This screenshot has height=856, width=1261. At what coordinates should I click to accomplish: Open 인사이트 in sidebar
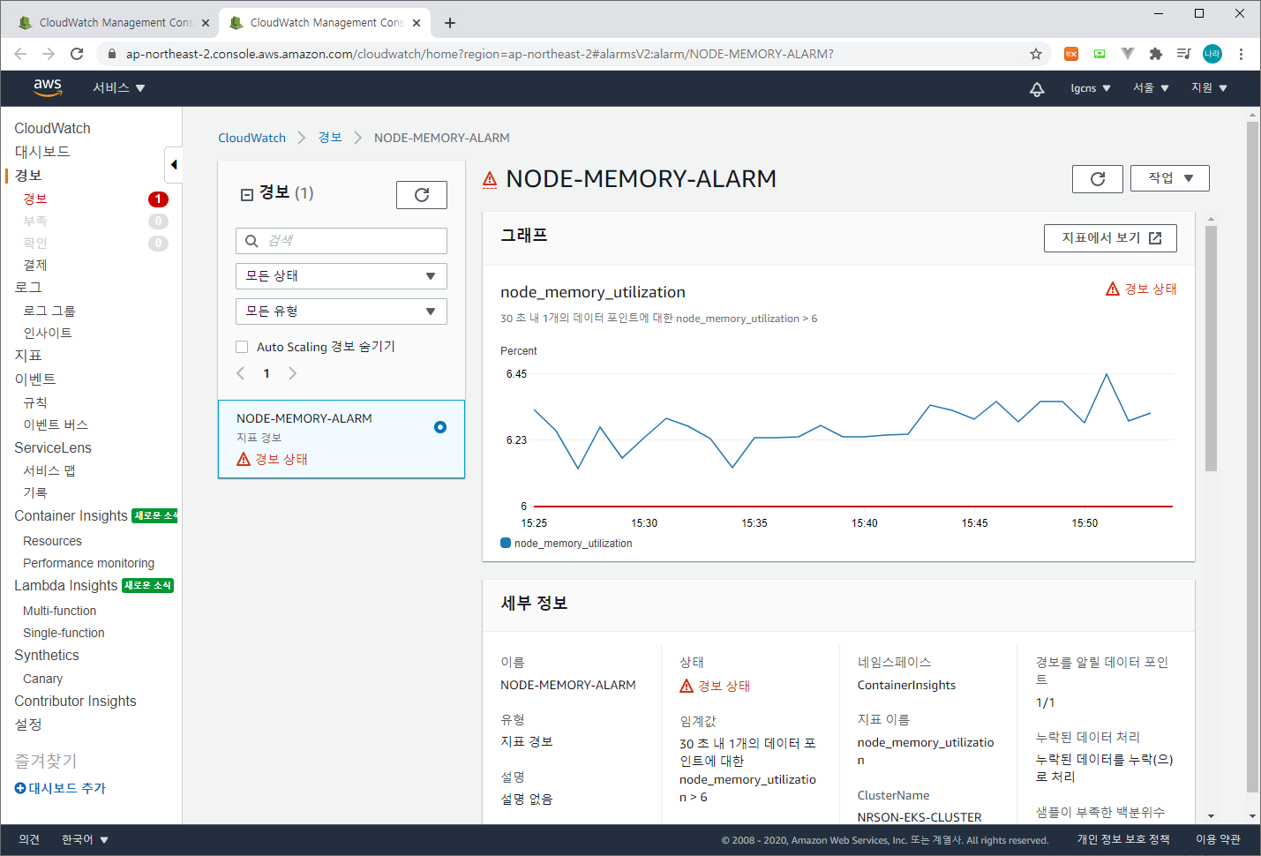point(48,333)
